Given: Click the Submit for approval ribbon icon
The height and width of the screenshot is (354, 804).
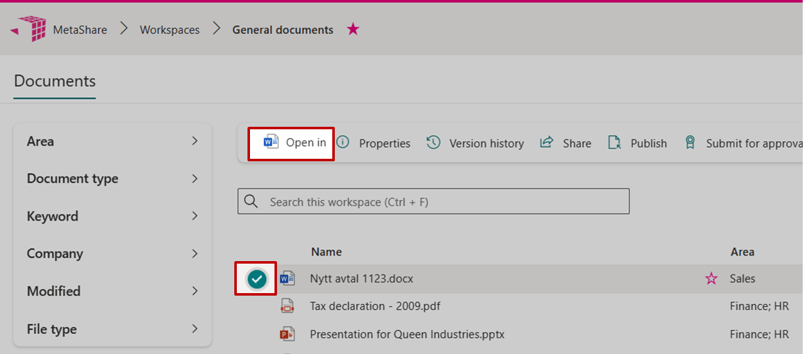Looking at the screenshot, I should 690,142.
